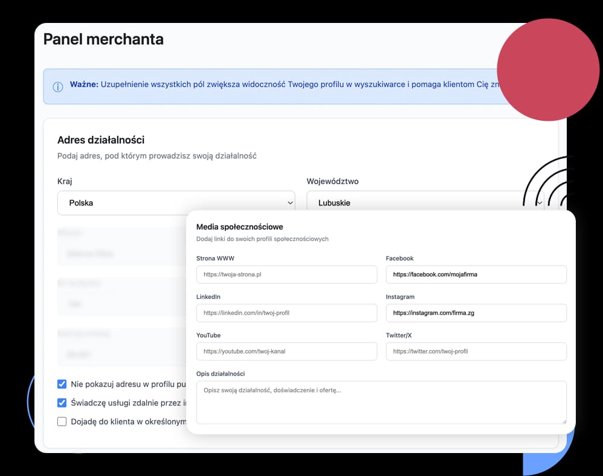Click the Media społecznościowe card title
This screenshot has width=603, height=476.
point(240,227)
